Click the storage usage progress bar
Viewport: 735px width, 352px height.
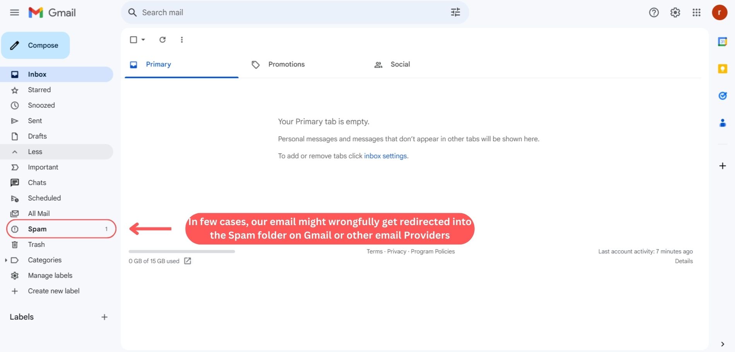pos(181,251)
